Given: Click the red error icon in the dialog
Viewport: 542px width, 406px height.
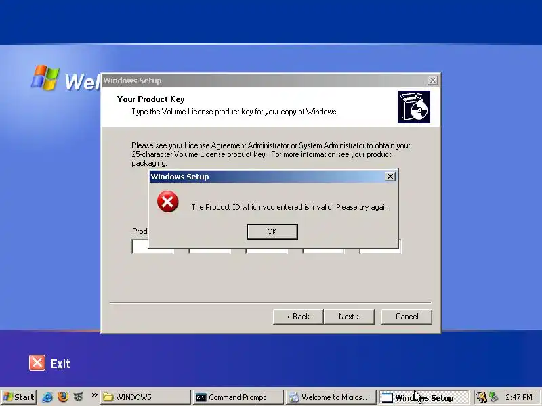Looking at the screenshot, I should (167, 202).
